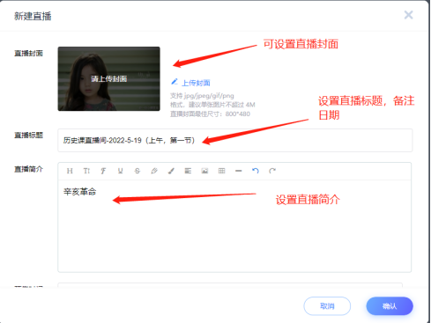Close the 新建直播 dialog with X
Image resolution: width=431 pixels, height=323 pixels.
point(408,15)
